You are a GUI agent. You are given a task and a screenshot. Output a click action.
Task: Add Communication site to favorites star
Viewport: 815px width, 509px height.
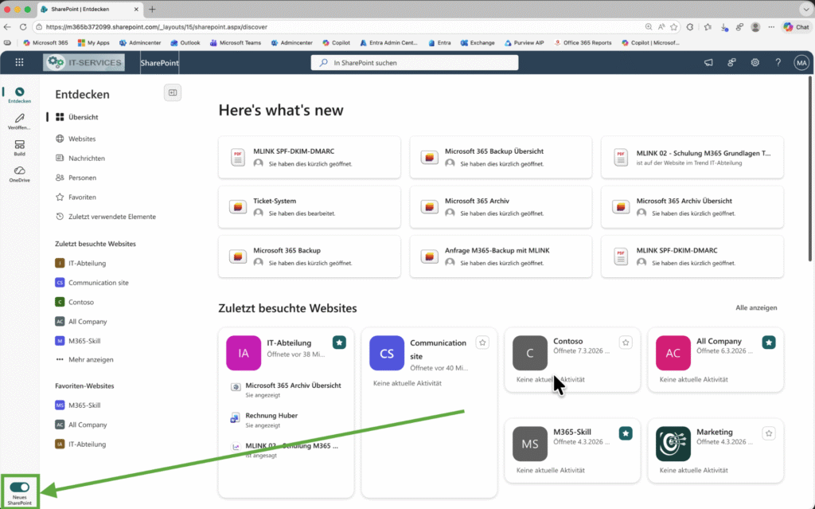pyautogui.click(x=482, y=343)
